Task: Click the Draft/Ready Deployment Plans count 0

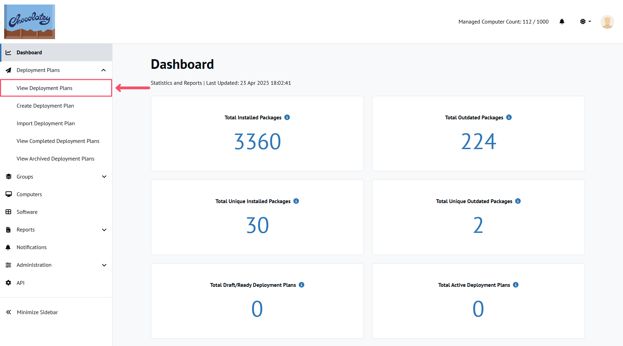Action: coord(257,309)
